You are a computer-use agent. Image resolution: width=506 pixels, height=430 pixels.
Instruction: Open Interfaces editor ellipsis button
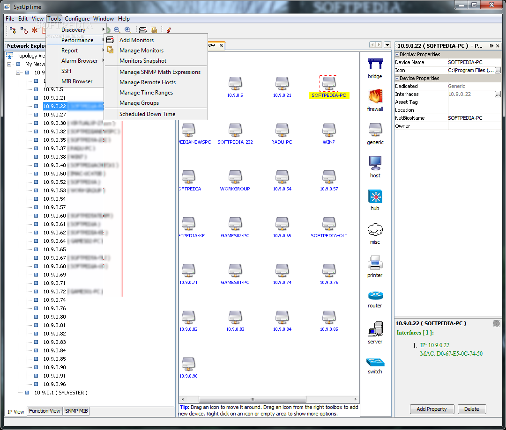click(x=498, y=94)
